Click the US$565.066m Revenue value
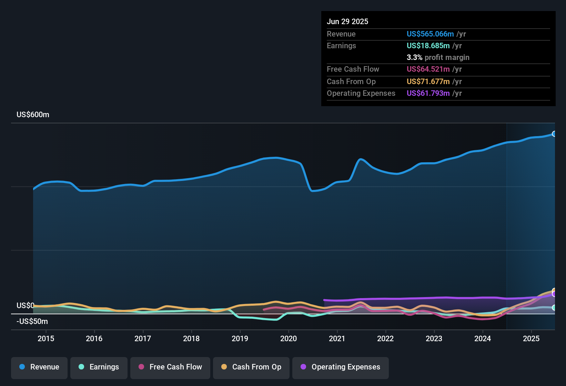 [x=430, y=34]
